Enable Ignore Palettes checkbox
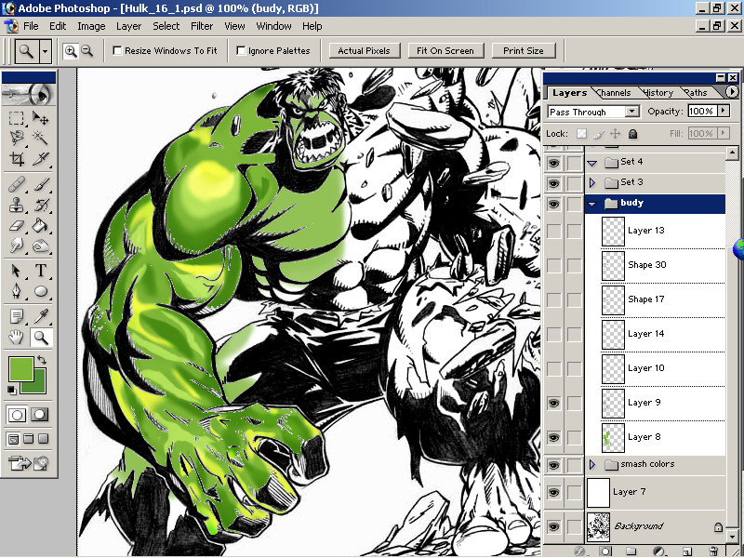 (x=241, y=51)
